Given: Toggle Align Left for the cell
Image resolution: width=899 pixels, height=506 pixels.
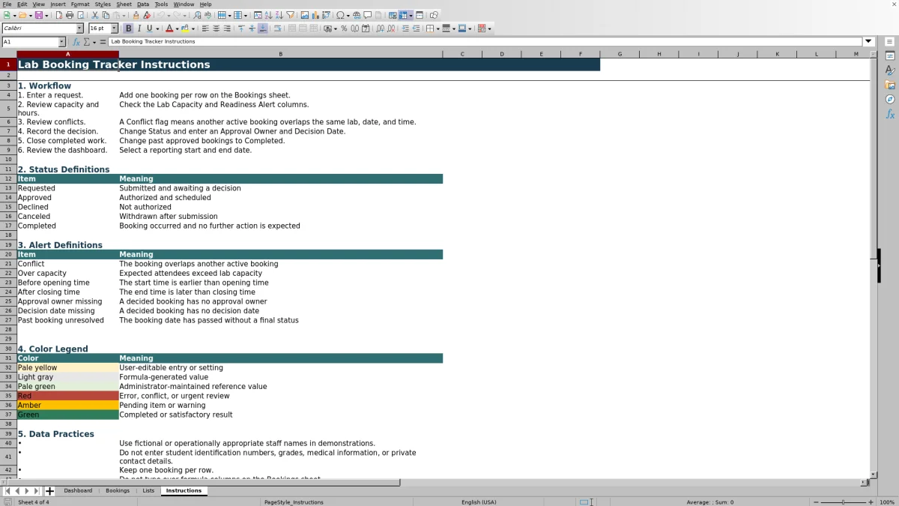Looking at the screenshot, I should click(205, 28).
